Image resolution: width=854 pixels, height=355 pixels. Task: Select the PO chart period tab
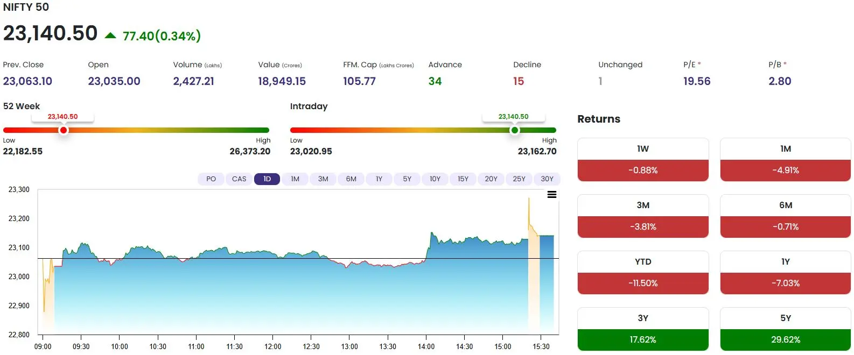[211, 179]
